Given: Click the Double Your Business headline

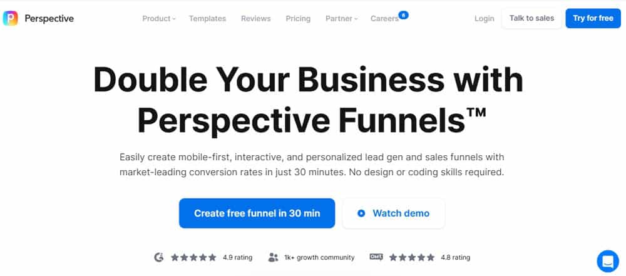Looking at the screenshot, I should coord(308,100).
